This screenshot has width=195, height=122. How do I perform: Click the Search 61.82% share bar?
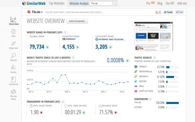click(x=172, y=77)
